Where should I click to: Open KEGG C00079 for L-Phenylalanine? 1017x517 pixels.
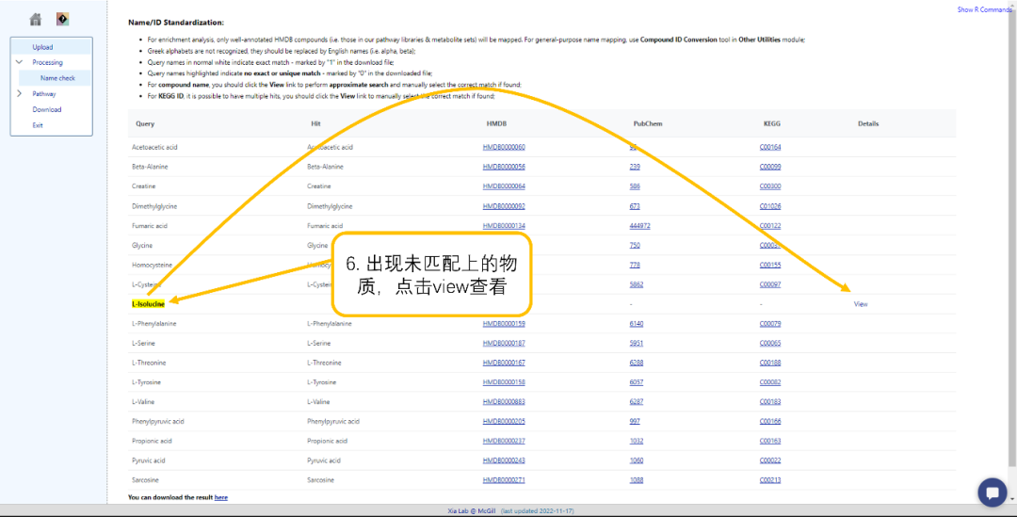tap(770, 324)
